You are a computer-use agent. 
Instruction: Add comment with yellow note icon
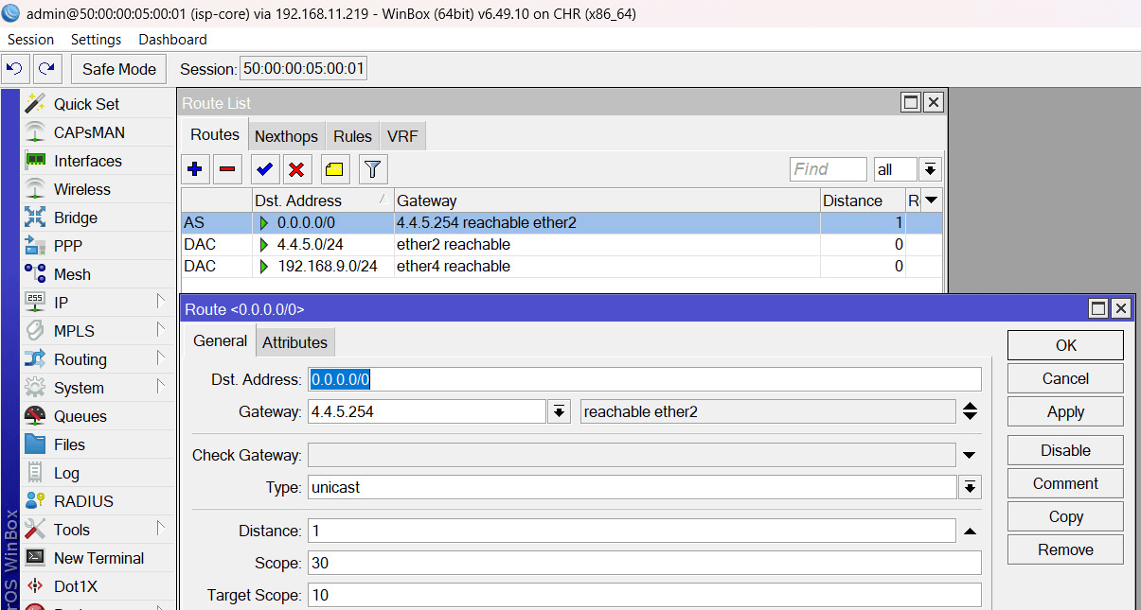click(335, 169)
